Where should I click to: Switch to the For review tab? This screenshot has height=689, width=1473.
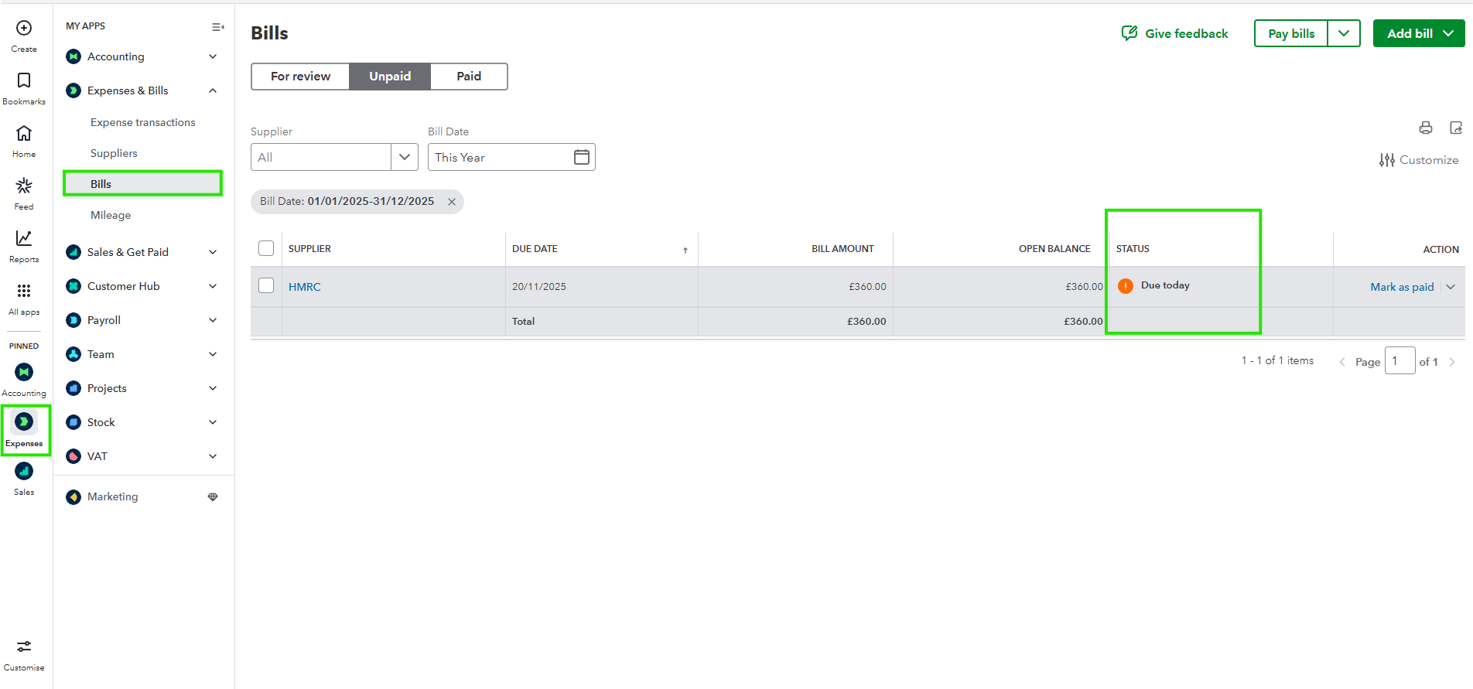(300, 77)
